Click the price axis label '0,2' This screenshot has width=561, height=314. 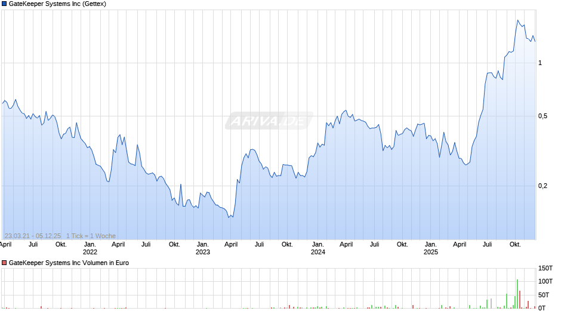click(x=542, y=186)
